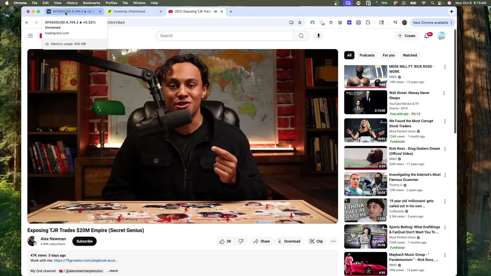Open the Bookmarks menu
Screen dimensions: 491x276
(x=92, y=3)
